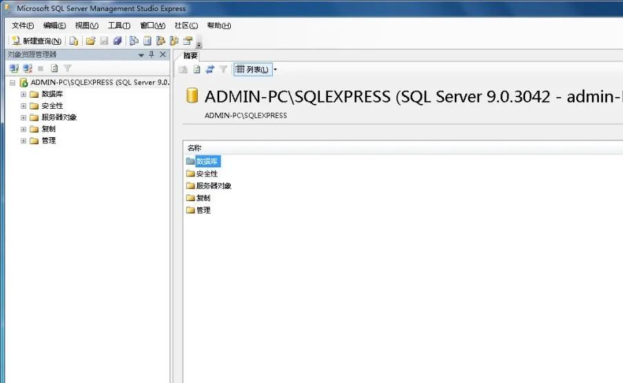Toggle auto-hide pin on Object Explorer panel
623x383 pixels.
152,54
